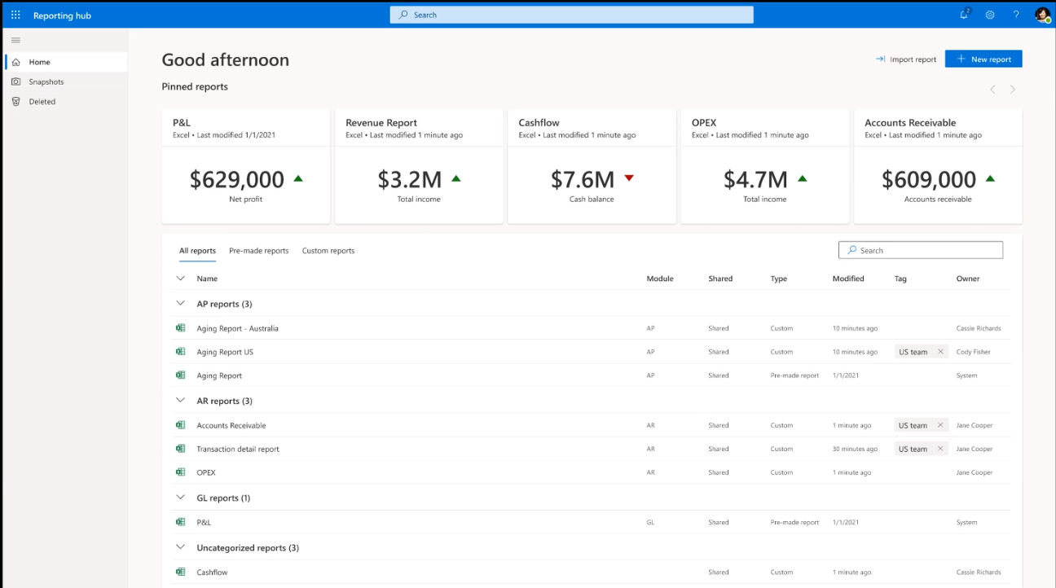This screenshot has height=588, width=1056.
Task: Click the help question mark icon
Action: [x=1016, y=15]
